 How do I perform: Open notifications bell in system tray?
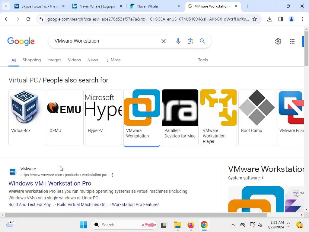pyautogui.click(x=288, y=225)
